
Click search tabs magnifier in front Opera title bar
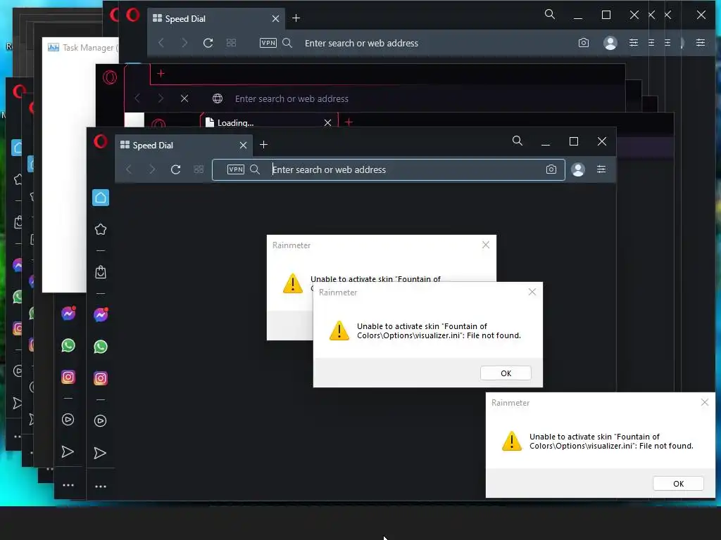(518, 141)
